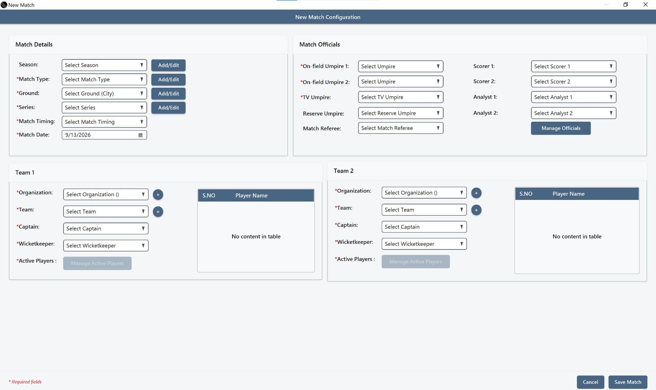Expand the Select Analyst 1 dropdown

(x=574, y=97)
